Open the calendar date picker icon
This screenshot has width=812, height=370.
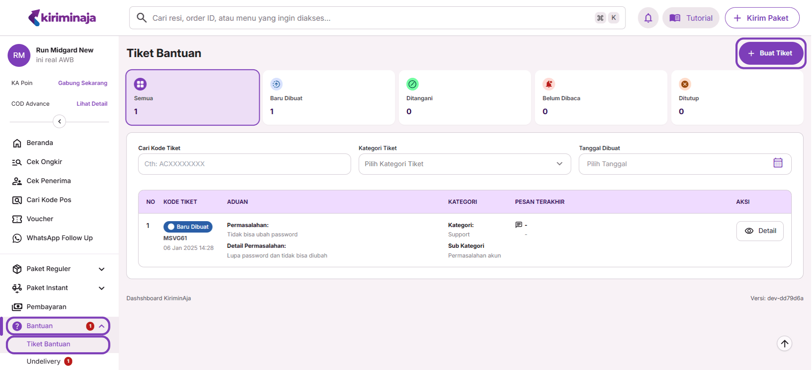click(x=778, y=163)
